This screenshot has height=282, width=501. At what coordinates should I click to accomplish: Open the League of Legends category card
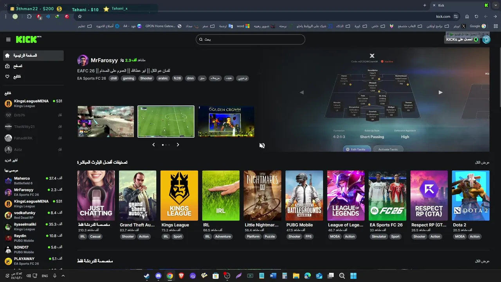(346, 195)
